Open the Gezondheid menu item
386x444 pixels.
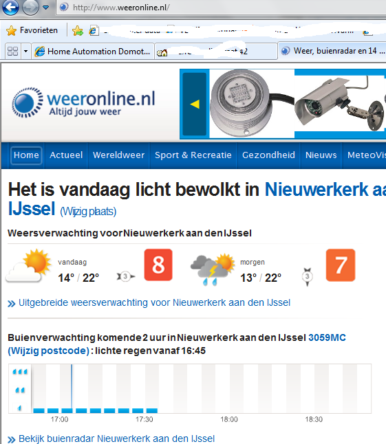click(x=268, y=155)
